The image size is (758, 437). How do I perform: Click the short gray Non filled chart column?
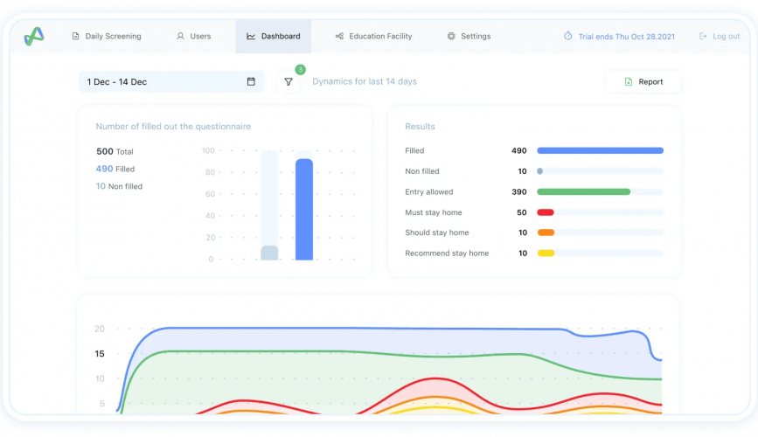269,253
